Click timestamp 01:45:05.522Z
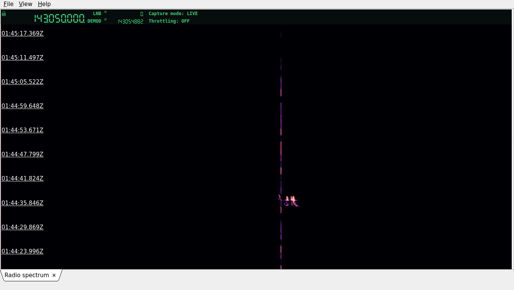 click(x=22, y=82)
